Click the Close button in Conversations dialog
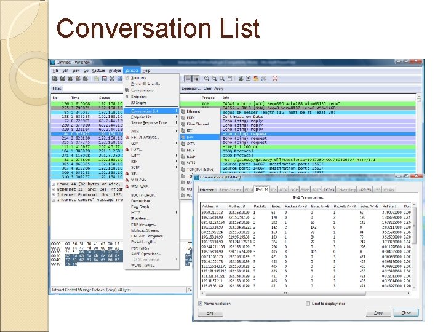Viewport: 443px width, 332px height. (406, 313)
